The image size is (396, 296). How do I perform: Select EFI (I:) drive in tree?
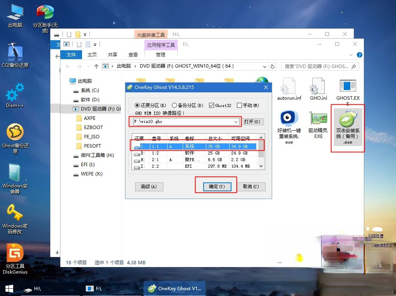(x=84, y=165)
